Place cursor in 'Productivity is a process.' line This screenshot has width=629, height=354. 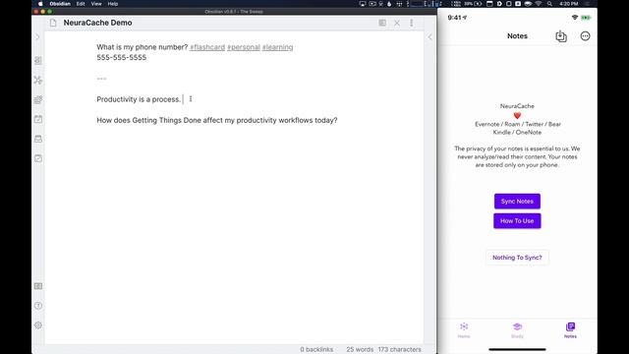click(139, 99)
